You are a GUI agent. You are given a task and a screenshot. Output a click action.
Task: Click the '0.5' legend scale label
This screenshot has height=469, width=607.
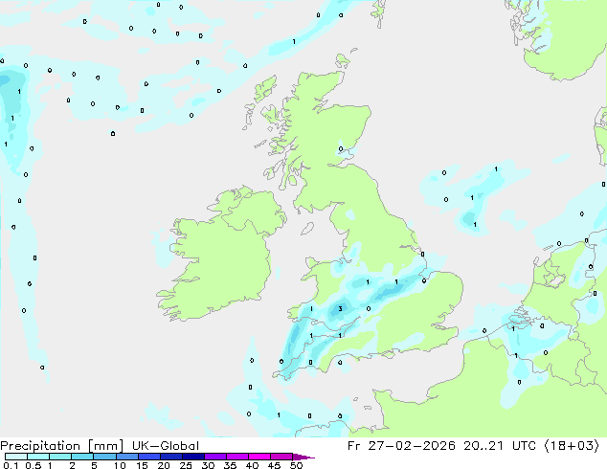click(x=34, y=465)
